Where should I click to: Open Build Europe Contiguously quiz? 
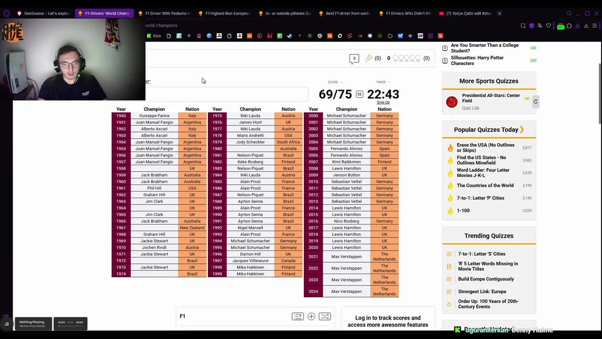click(x=486, y=279)
